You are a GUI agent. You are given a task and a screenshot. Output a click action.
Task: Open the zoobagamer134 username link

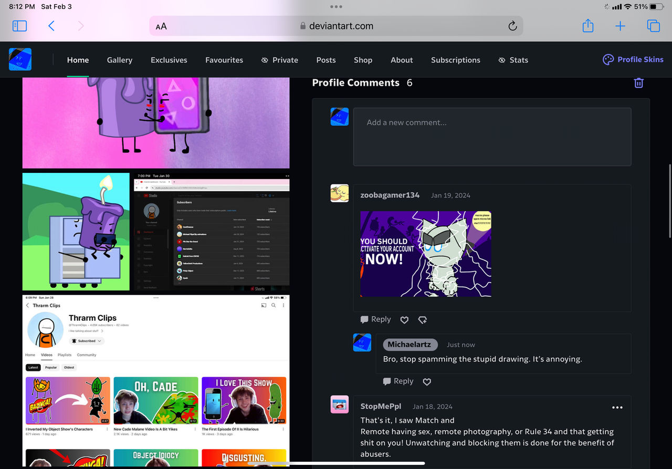[390, 195]
